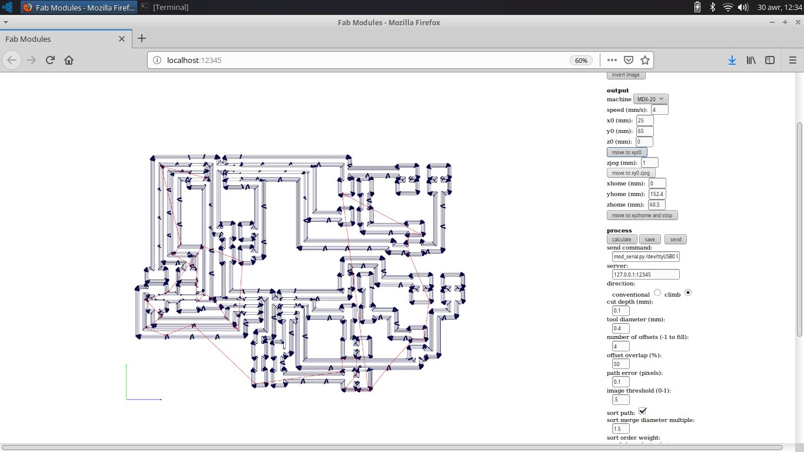Click the clock showing 30 awr, 12:34
804x452 pixels.
click(780, 7)
